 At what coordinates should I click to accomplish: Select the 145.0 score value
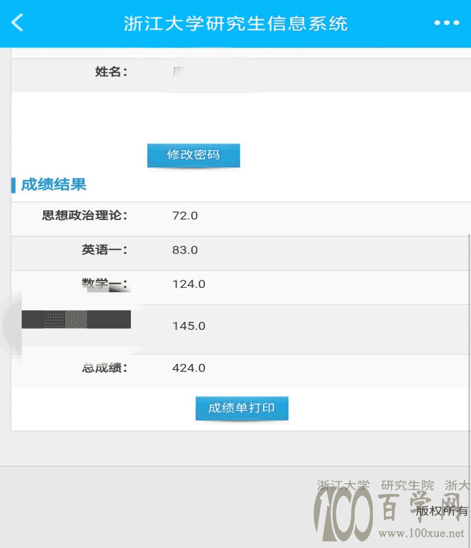tap(188, 326)
